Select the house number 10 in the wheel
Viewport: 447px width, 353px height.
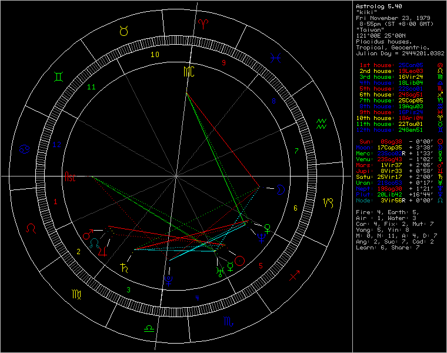coord(154,55)
